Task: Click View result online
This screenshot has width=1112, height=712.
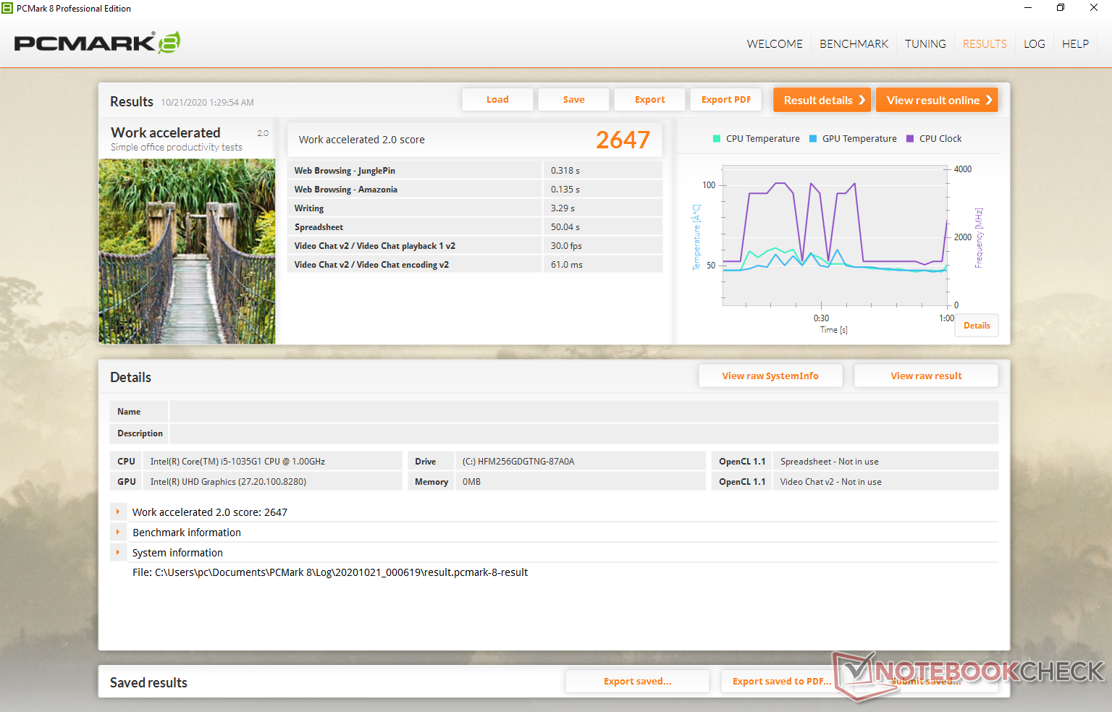Action: (937, 100)
